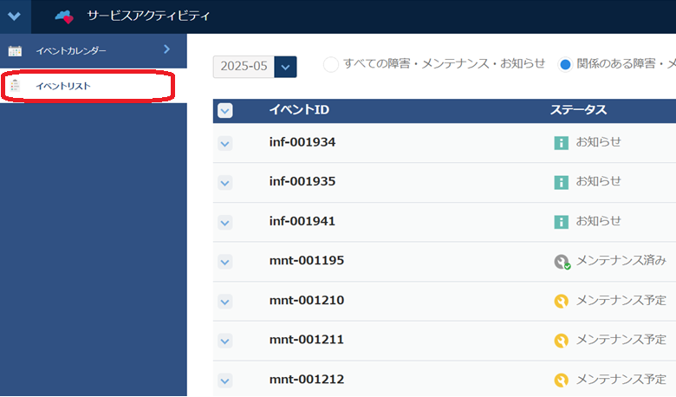
Task: Click event ID mnt-001210
Action: [x=307, y=300]
